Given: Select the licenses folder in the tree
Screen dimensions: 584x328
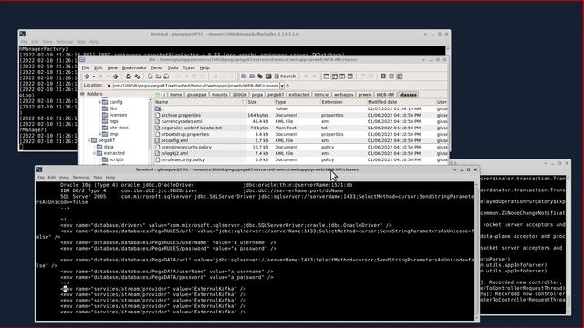Looking at the screenshot, I should click(118, 115).
